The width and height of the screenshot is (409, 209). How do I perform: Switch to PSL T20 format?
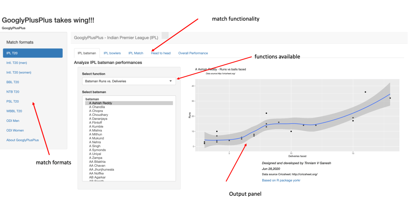(x=13, y=102)
